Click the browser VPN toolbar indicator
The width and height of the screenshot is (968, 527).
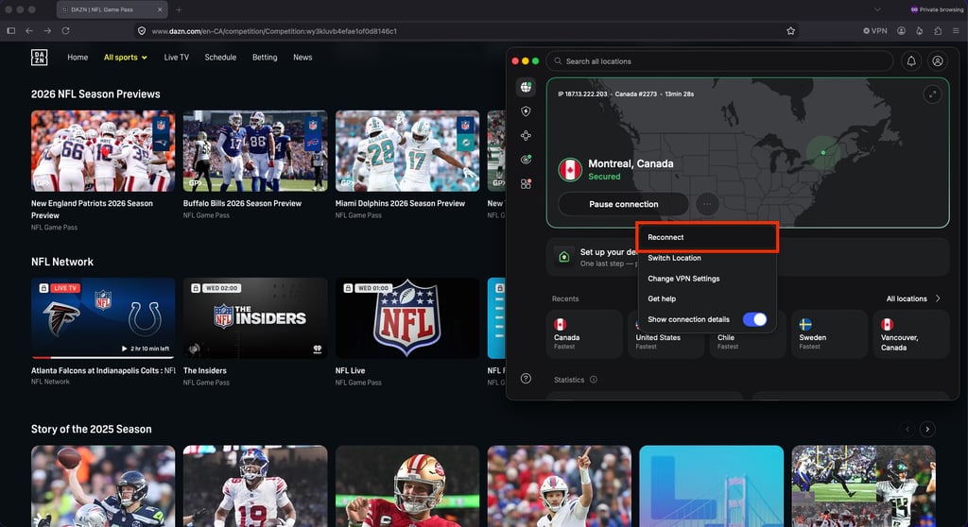875,31
